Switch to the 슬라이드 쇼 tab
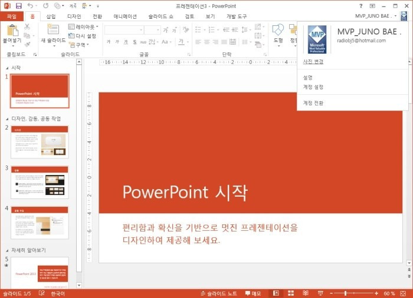The height and width of the screenshot is (298, 413). click(x=160, y=16)
